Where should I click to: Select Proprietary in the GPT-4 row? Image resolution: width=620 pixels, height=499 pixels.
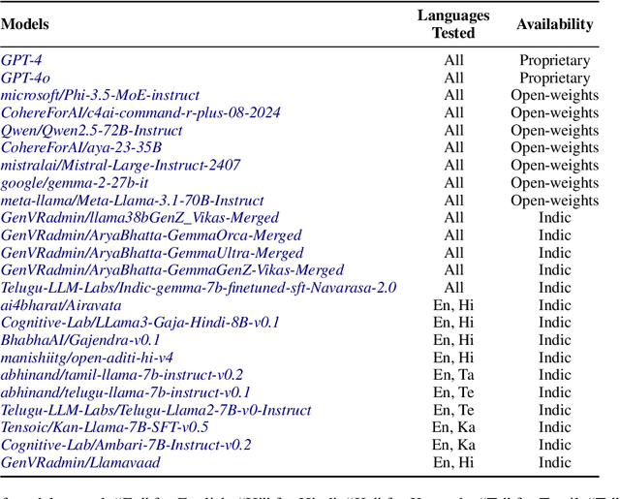click(555, 60)
